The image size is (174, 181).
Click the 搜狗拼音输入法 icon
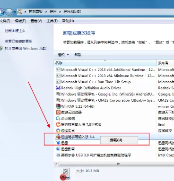click(x=58, y=124)
